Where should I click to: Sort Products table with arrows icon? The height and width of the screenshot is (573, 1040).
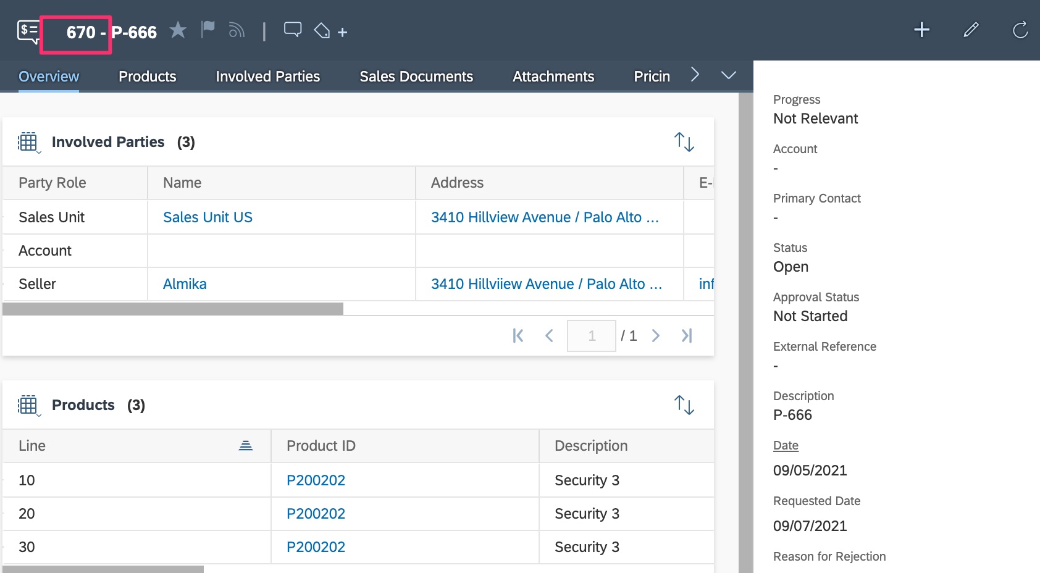(x=684, y=405)
